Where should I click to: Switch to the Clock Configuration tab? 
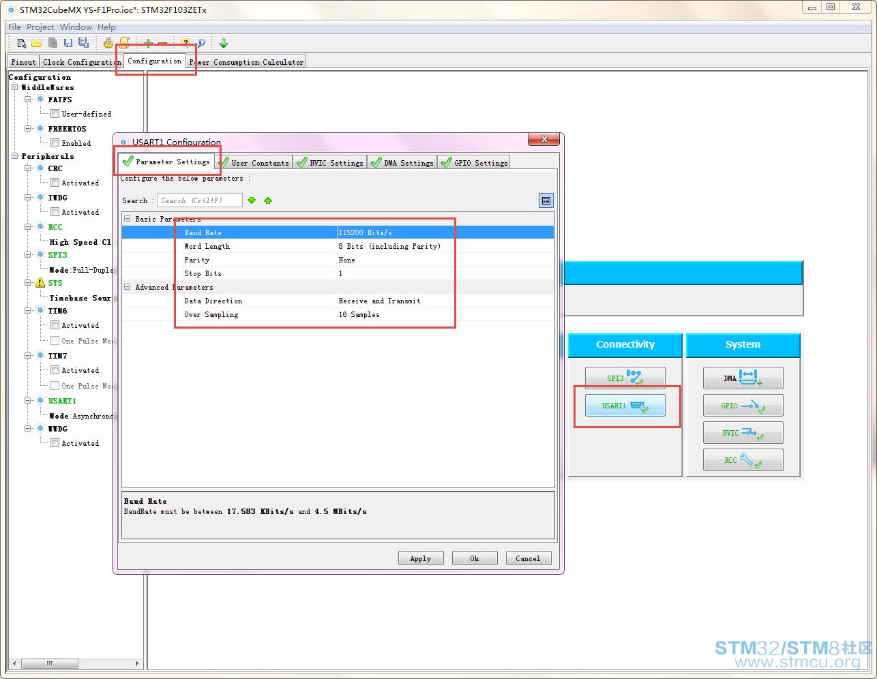[x=80, y=62]
